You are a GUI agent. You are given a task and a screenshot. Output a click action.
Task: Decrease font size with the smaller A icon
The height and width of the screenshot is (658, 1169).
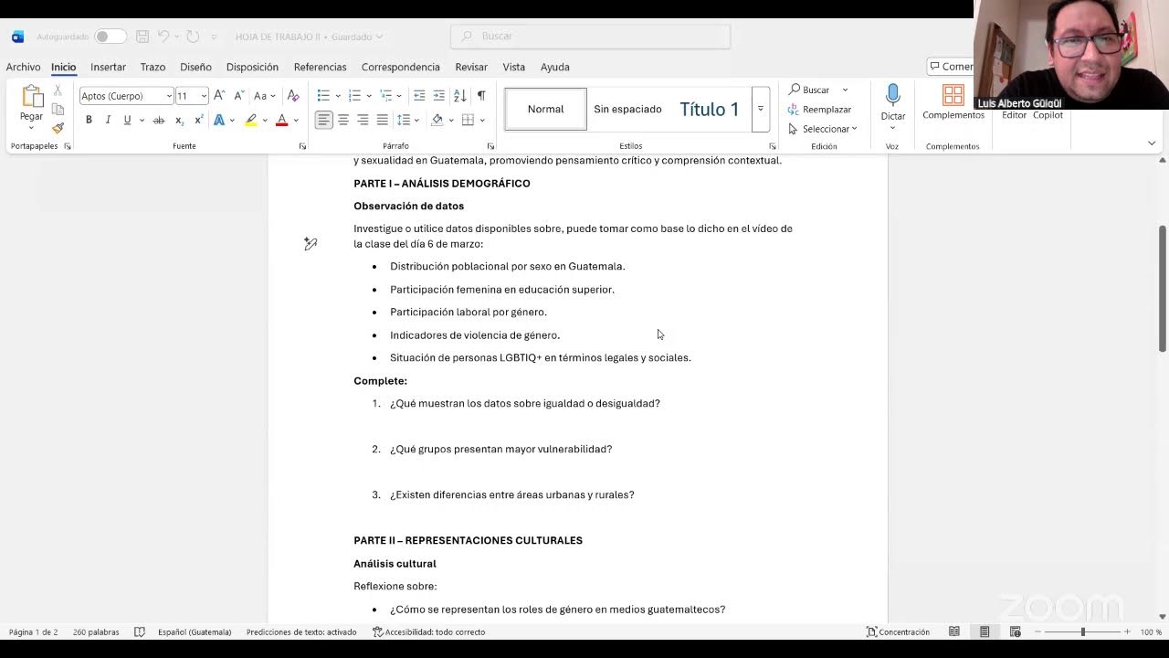click(x=238, y=96)
